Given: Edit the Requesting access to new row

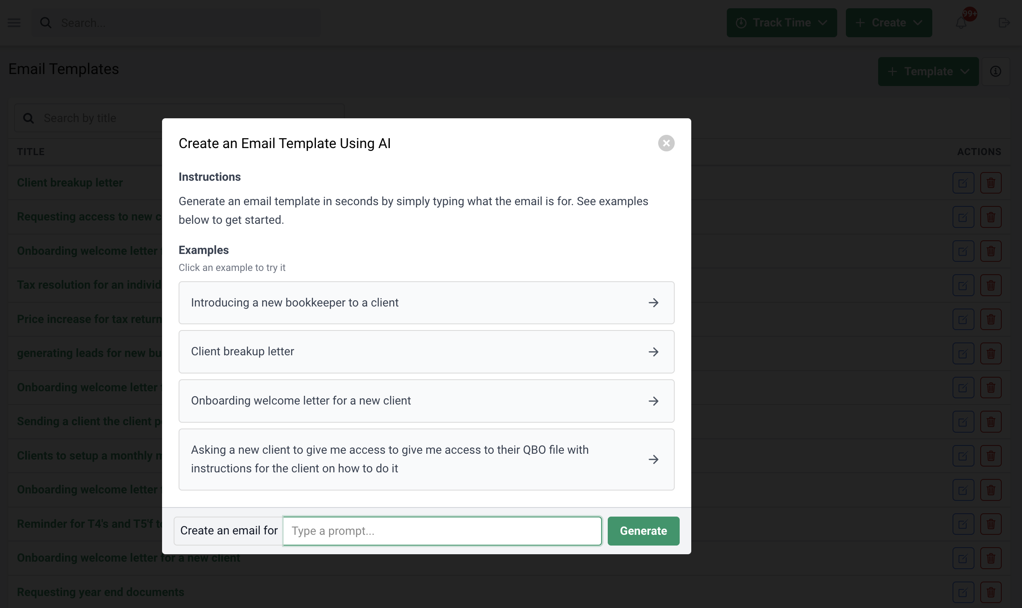Looking at the screenshot, I should click(x=963, y=217).
